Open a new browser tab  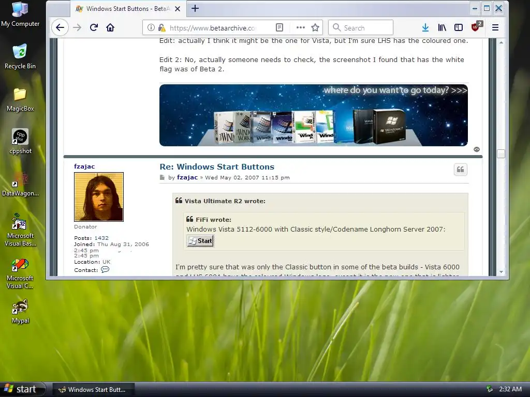coord(195,8)
